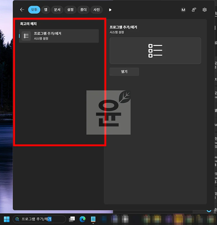This screenshot has height=225, width=217.
Task: Select the 프로그램 추가/제거 best match result
Action: pos(59,36)
